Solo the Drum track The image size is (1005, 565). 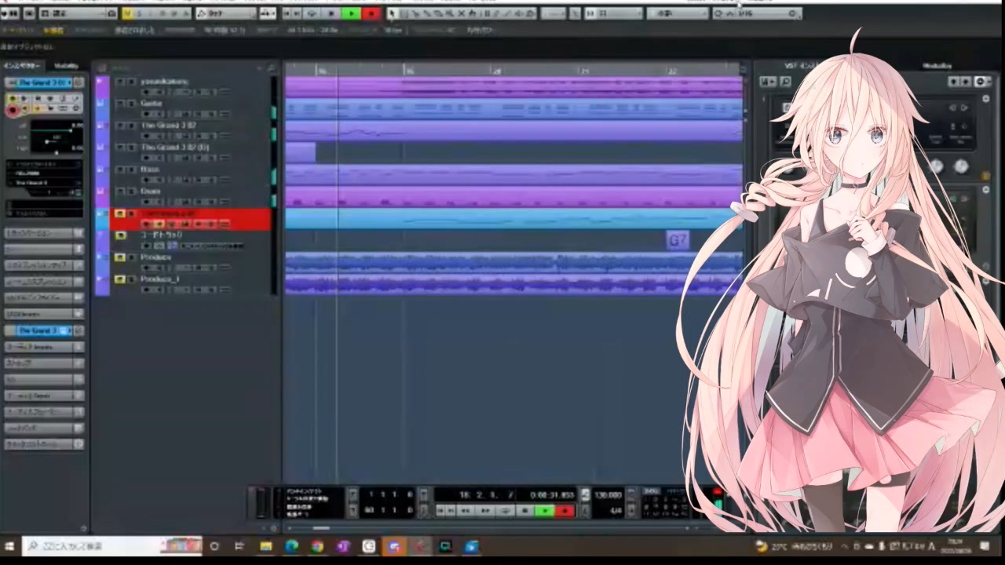(131, 191)
